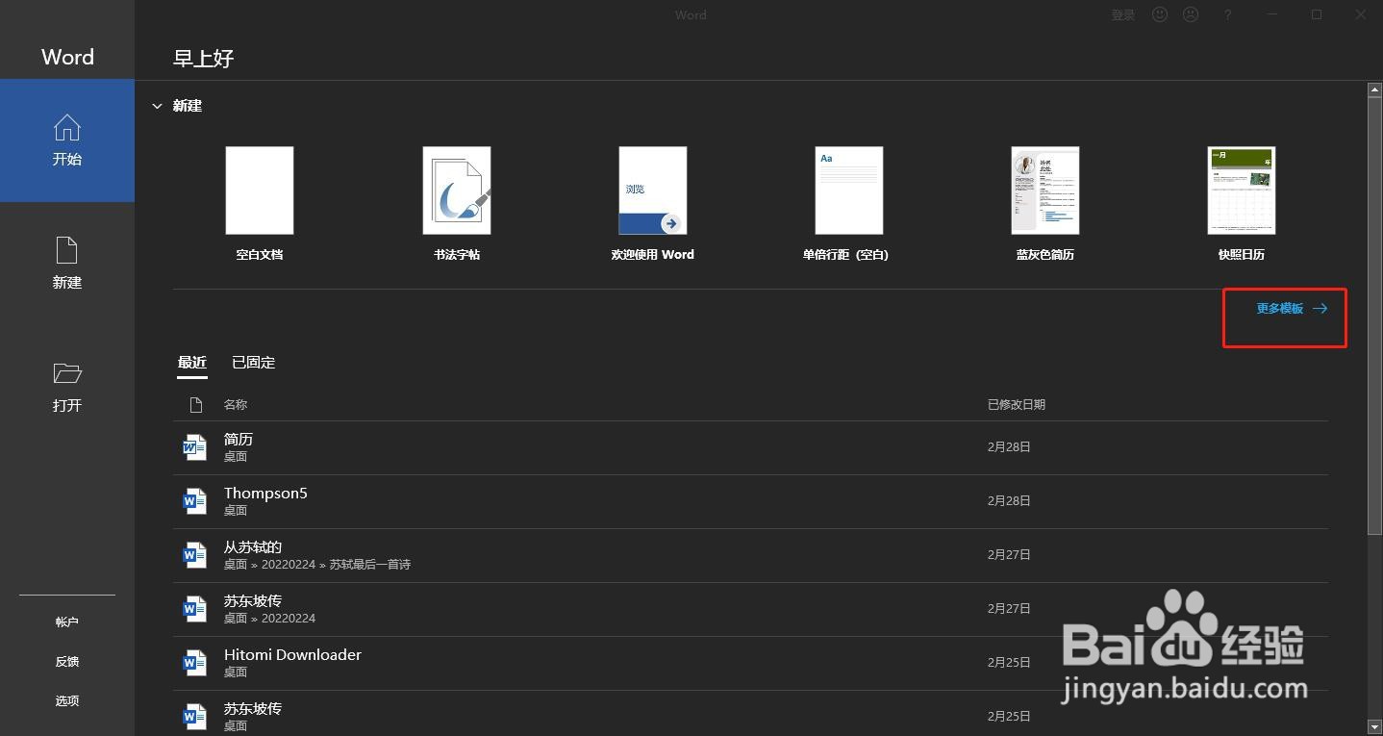Screen dimensions: 1383x736
Task: Minimize the Word window
Action: [x=1272, y=14]
